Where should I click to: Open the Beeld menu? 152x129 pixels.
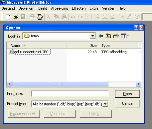[43, 8]
